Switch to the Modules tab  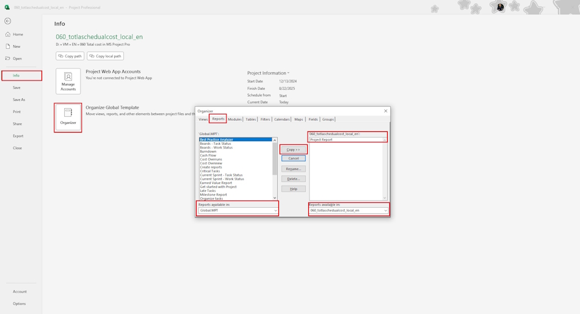pos(234,119)
